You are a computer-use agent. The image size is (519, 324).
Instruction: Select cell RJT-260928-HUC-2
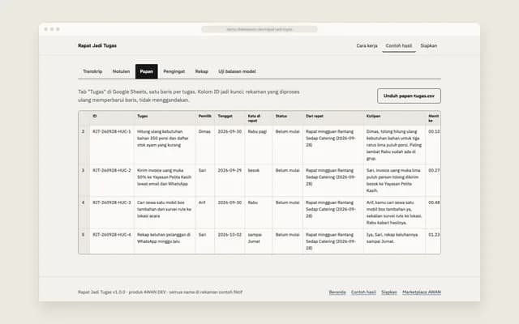pos(112,181)
